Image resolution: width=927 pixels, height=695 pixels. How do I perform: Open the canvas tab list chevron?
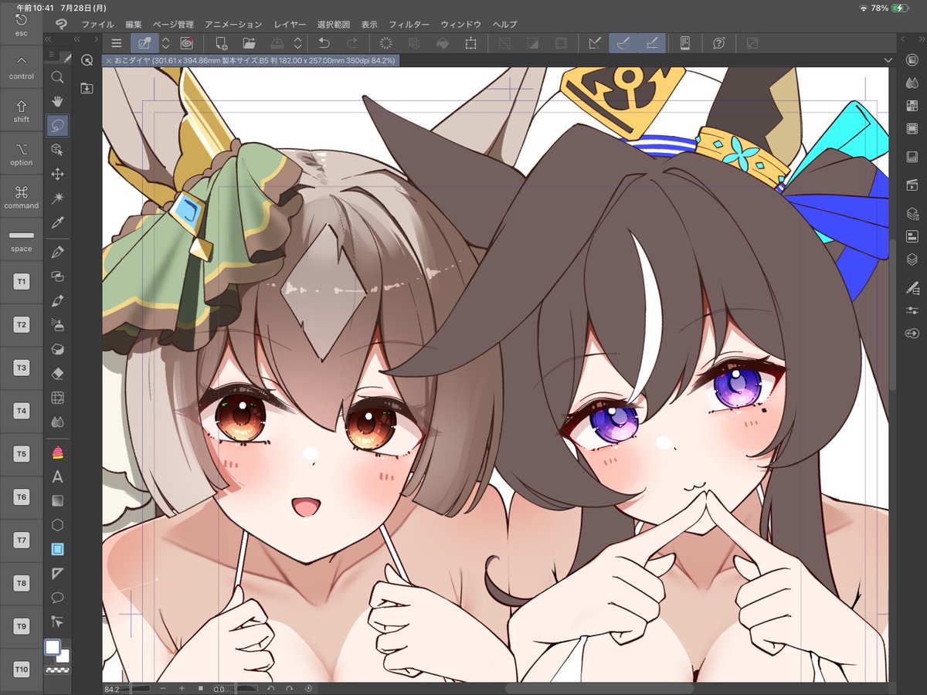pyautogui.click(x=888, y=60)
